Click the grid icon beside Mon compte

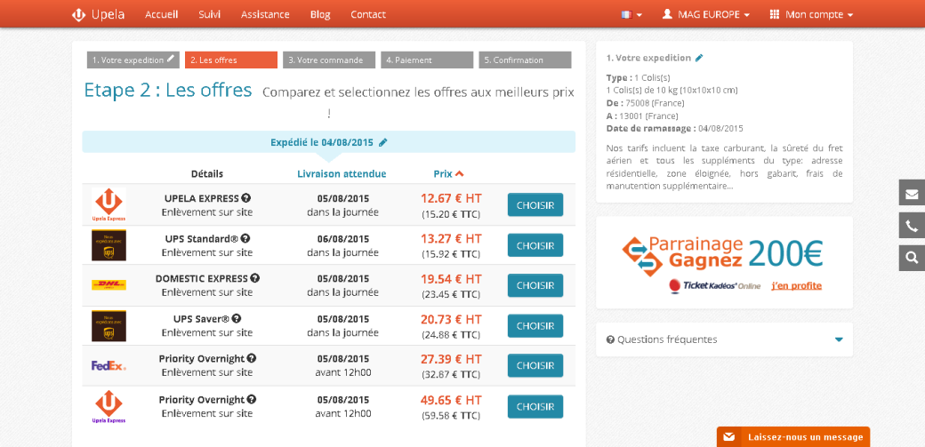775,14
